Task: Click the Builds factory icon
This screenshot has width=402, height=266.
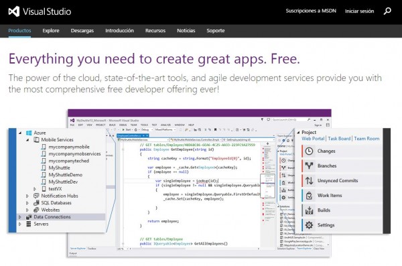Action: 309,210
